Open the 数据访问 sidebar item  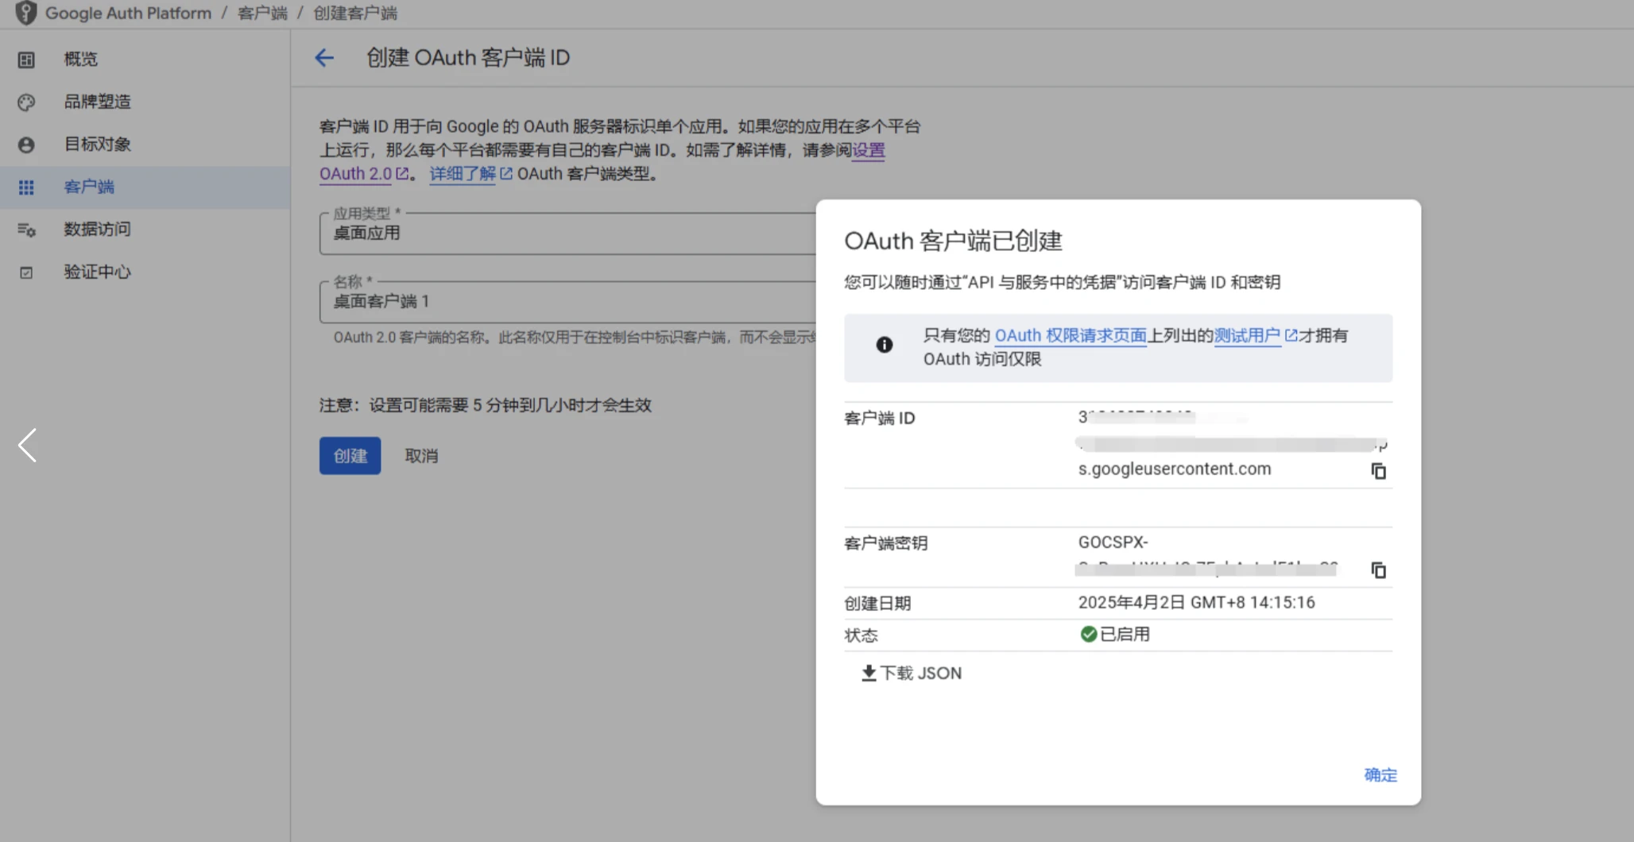pyautogui.click(x=145, y=230)
